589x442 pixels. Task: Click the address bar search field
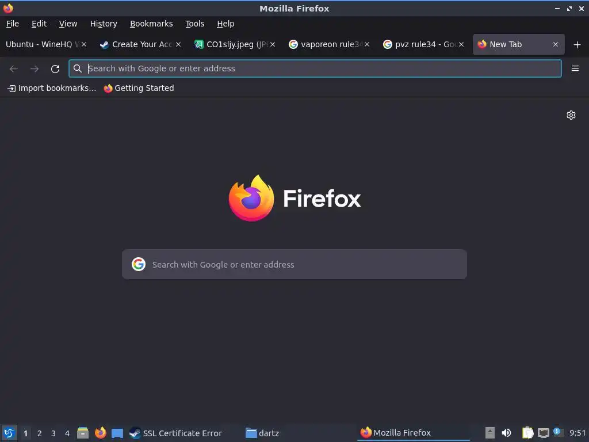315,68
